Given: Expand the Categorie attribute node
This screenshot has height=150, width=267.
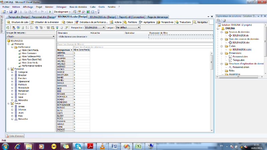Looking at the screenshot, I should click(x=12, y=72).
